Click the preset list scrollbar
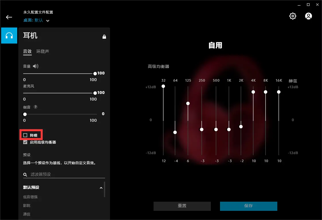The height and width of the screenshot is (220, 322). (105, 189)
